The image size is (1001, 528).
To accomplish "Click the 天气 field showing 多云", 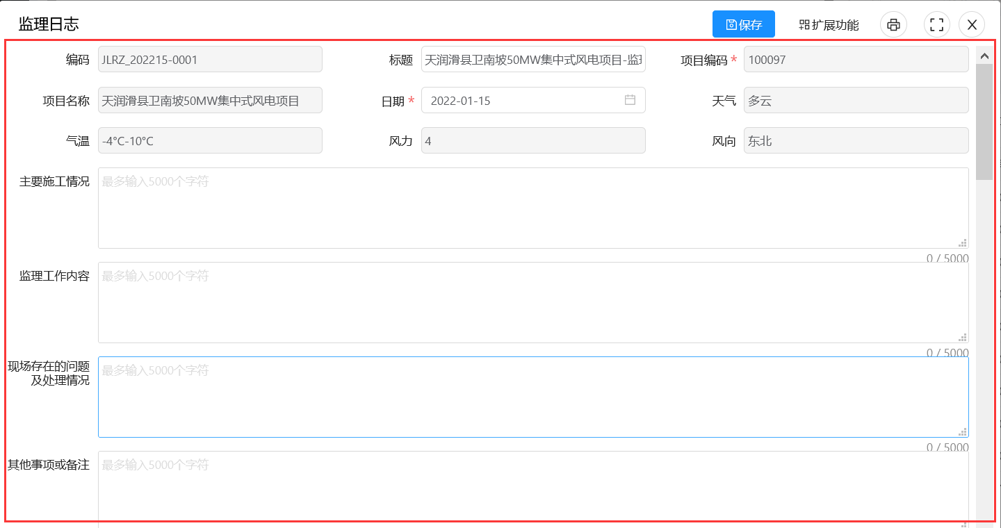I will [x=856, y=100].
